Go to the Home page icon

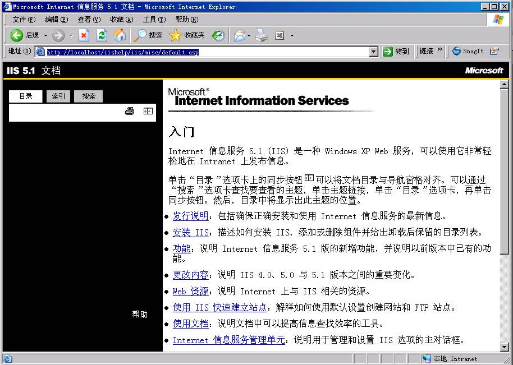pos(120,35)
